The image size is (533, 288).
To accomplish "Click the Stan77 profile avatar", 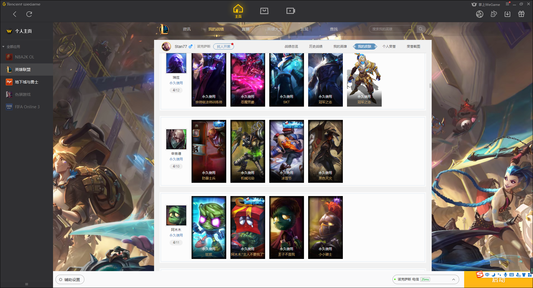I will point(166,47).
